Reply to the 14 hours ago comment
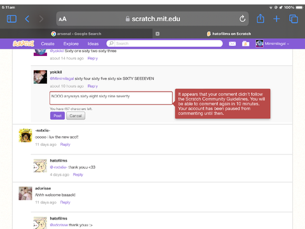This screenshot has width=305, height=229. coord(93,59)
